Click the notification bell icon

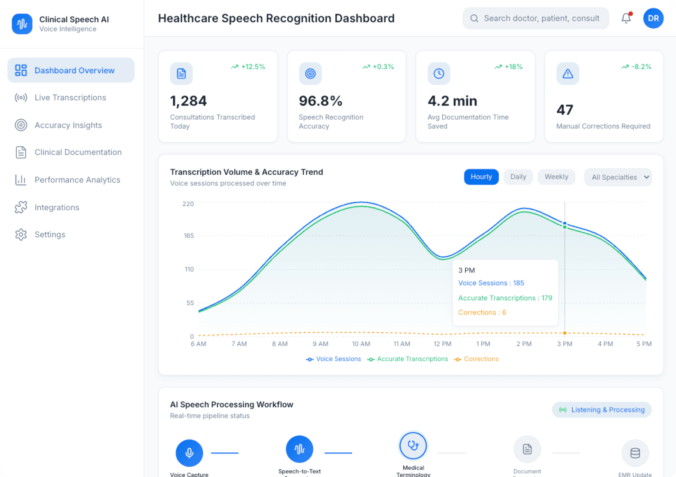(626, 18)
